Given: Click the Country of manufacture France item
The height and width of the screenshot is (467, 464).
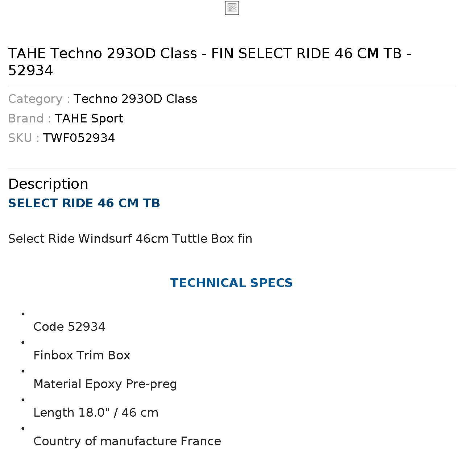Looking at the screenshot, I should point(127,441).
